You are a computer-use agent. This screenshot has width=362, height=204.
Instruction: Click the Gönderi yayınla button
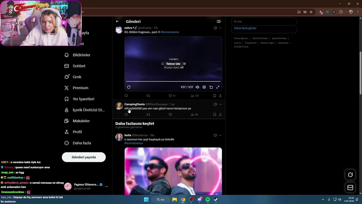pos(84,157)
